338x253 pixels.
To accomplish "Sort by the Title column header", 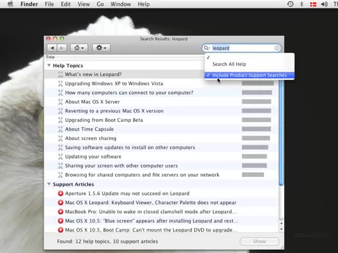I will [50, 57].
